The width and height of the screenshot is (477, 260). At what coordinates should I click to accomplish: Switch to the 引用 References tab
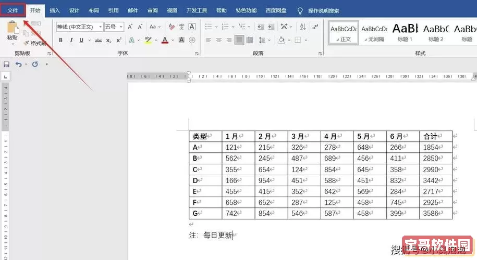coord(113,10)
